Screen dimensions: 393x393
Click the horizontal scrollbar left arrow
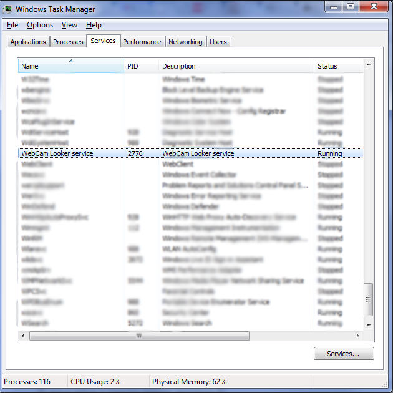(23, 336)
